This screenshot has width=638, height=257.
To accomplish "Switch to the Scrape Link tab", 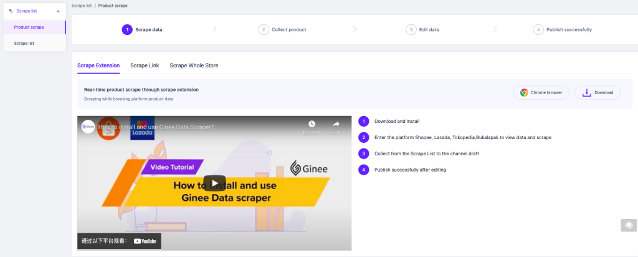I will (145, 65).
